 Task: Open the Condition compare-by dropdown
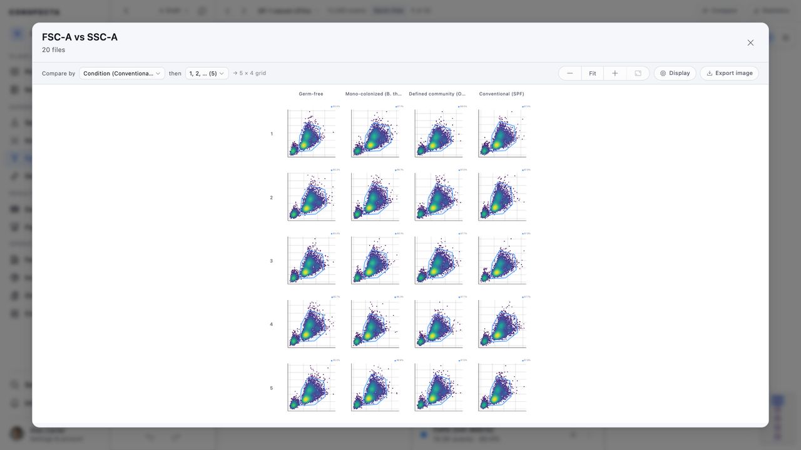pyautogui.click(x=122, y=73)
